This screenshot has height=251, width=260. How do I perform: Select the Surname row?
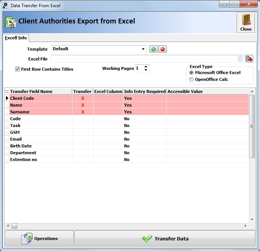tap(127, 112)
